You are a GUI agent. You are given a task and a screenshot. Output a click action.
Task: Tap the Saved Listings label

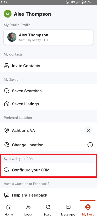pyautogui.click(x=25, y=104)
